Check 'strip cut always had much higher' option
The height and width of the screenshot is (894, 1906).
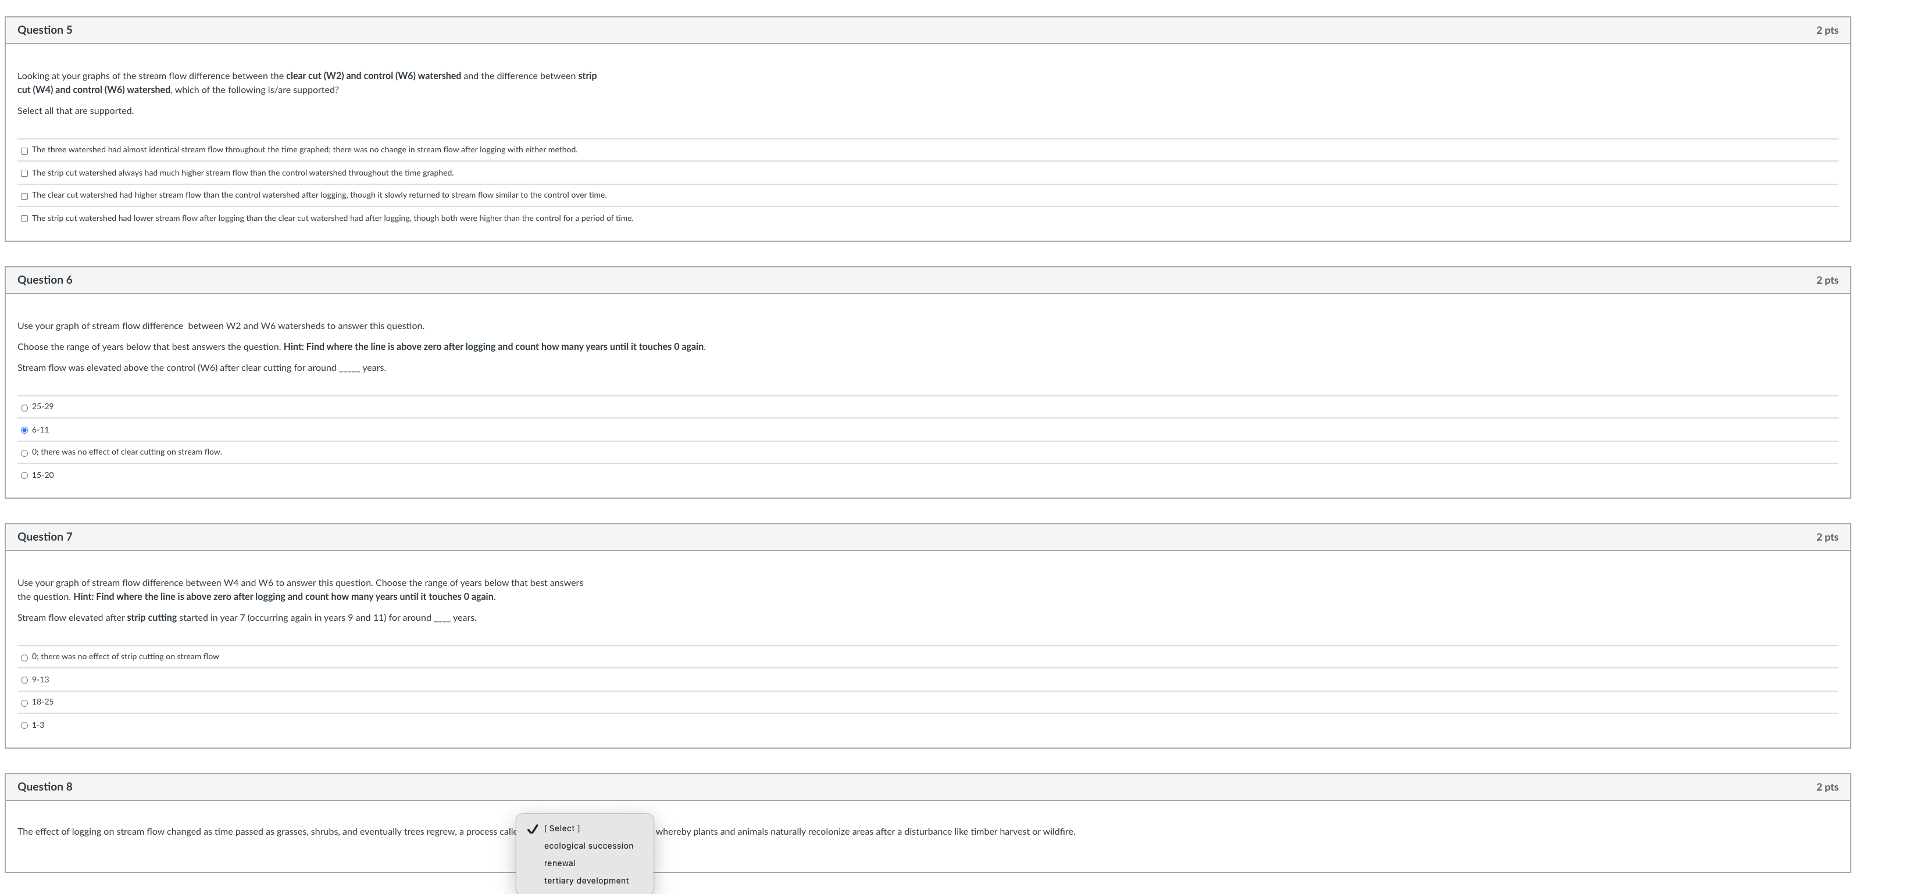pos(24,173)
